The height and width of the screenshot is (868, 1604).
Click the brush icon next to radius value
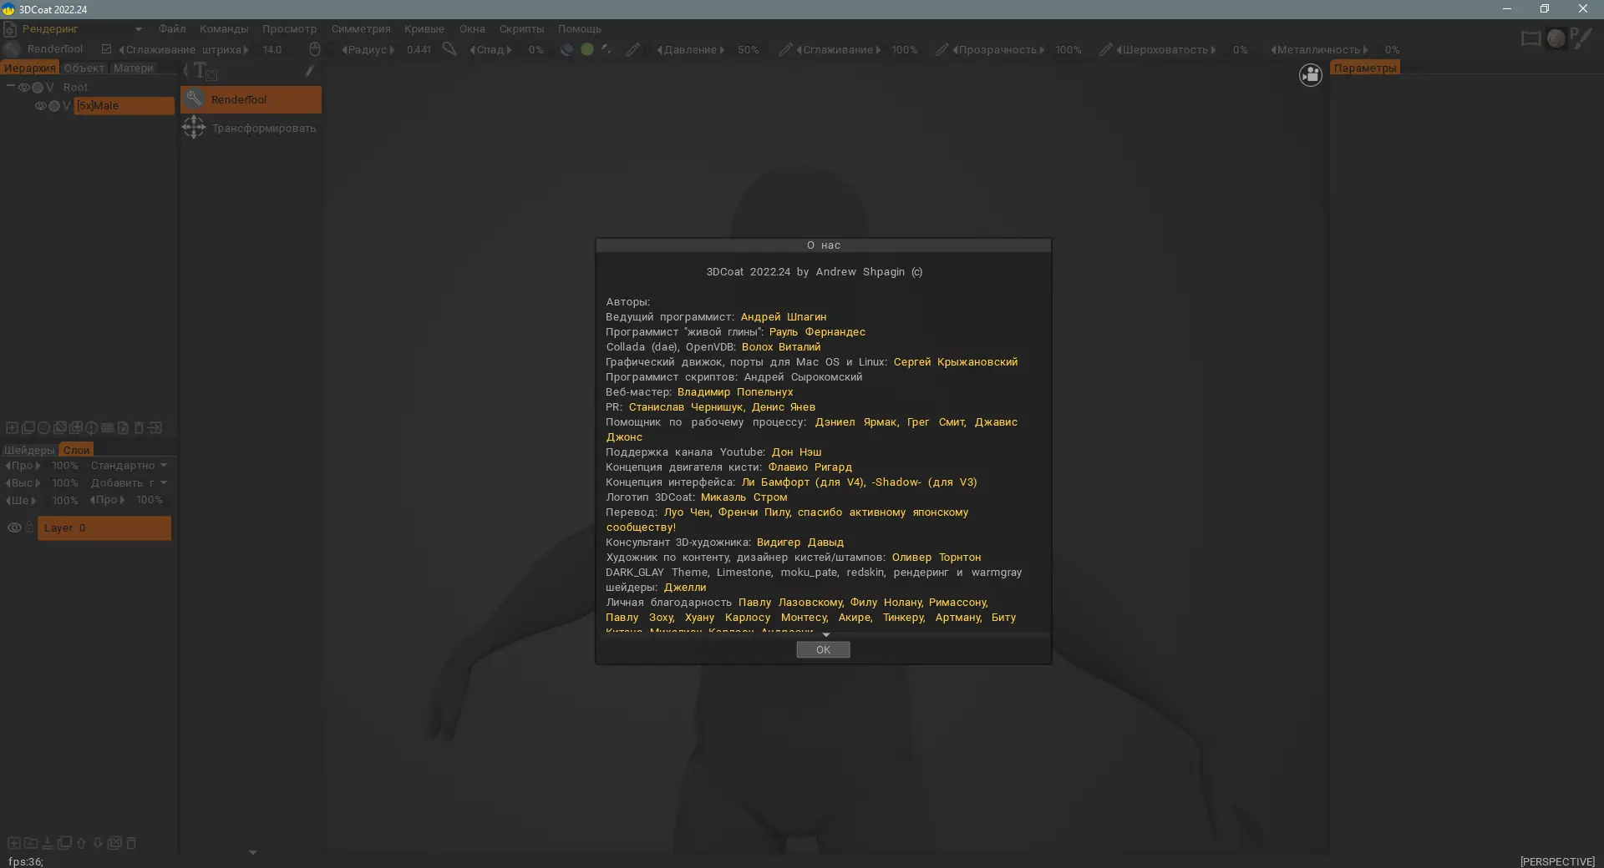(449, 49)
